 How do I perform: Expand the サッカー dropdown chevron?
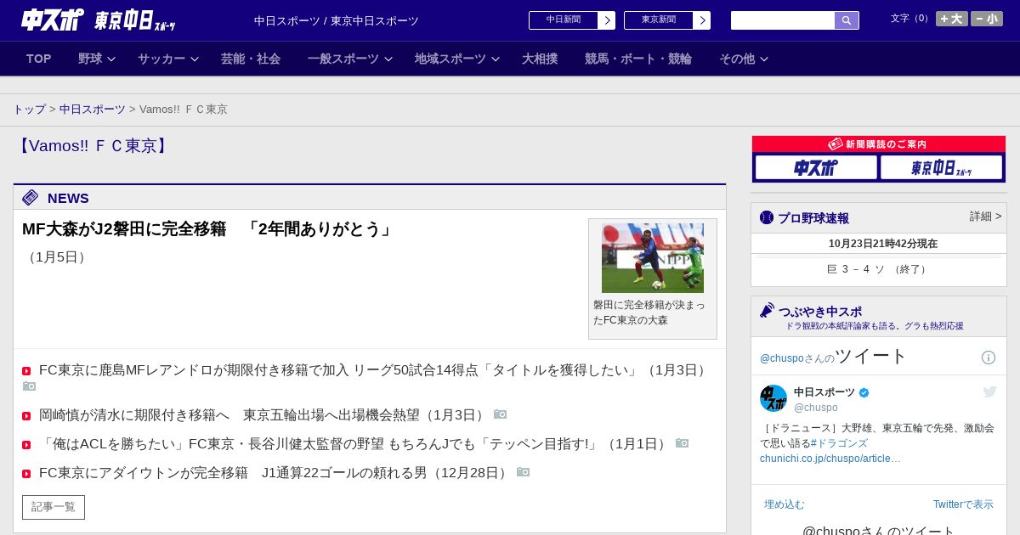(195, 59)
